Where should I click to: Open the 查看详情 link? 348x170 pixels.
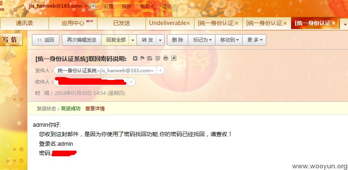[x=95, y=109]
